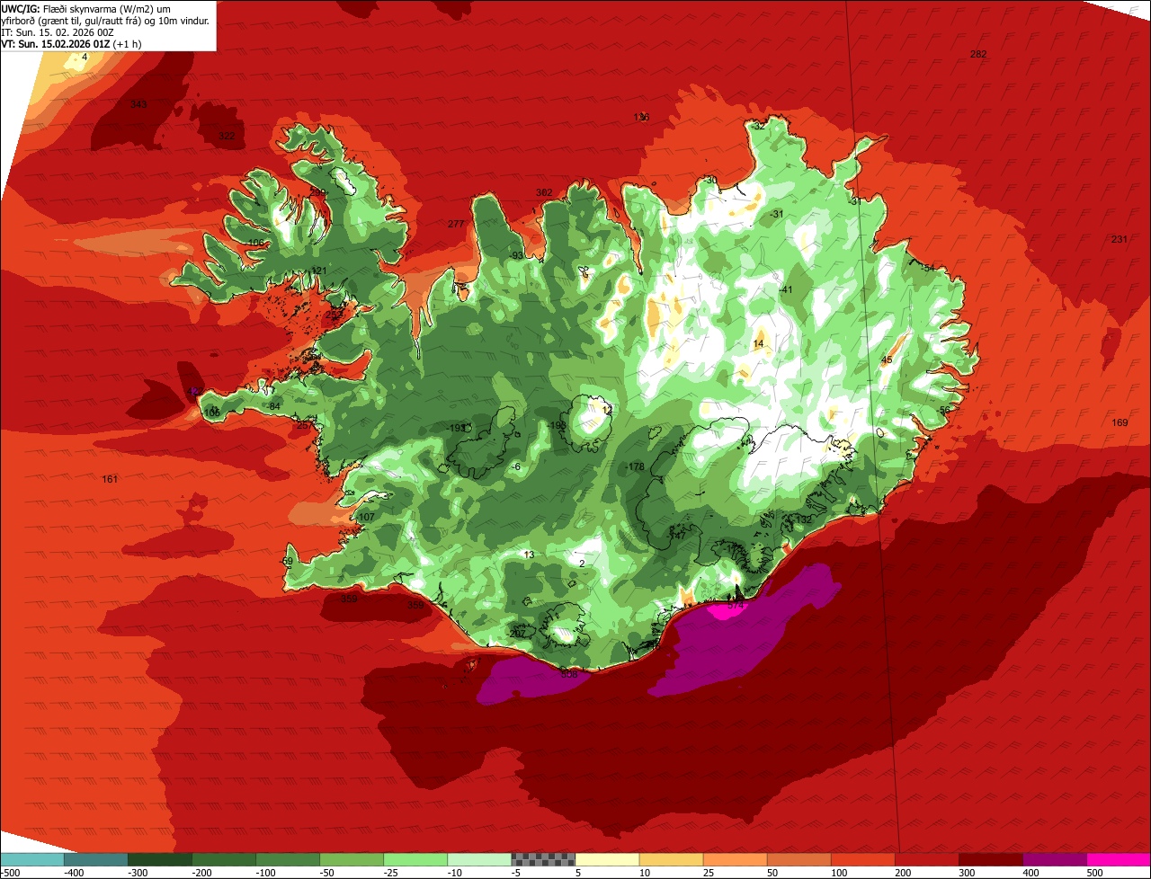Select the pale yellow swatch between 5 and 10

(x=606, y=859)
